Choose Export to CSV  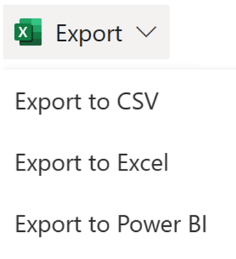click(87, 102)
